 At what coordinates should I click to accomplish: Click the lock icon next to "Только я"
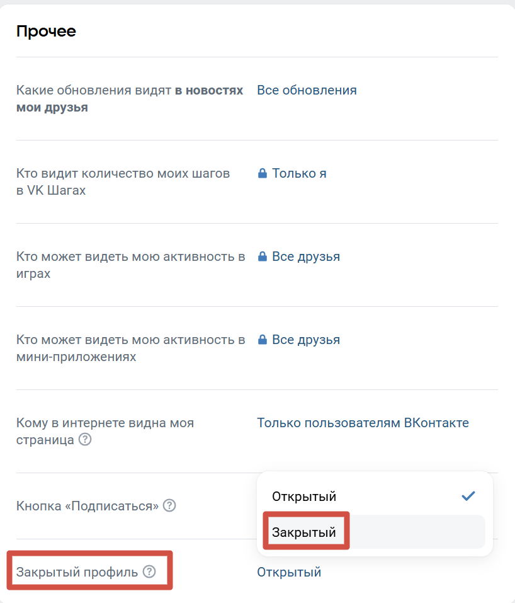click(x=263, y=173)
